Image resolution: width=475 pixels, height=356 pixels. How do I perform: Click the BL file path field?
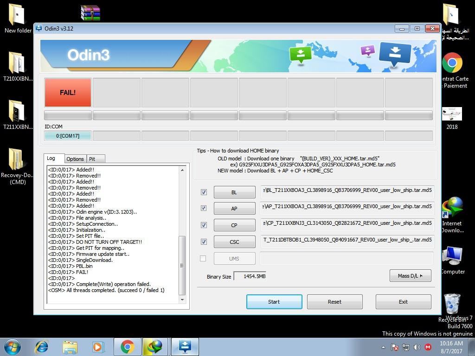(x=347, y=191)
